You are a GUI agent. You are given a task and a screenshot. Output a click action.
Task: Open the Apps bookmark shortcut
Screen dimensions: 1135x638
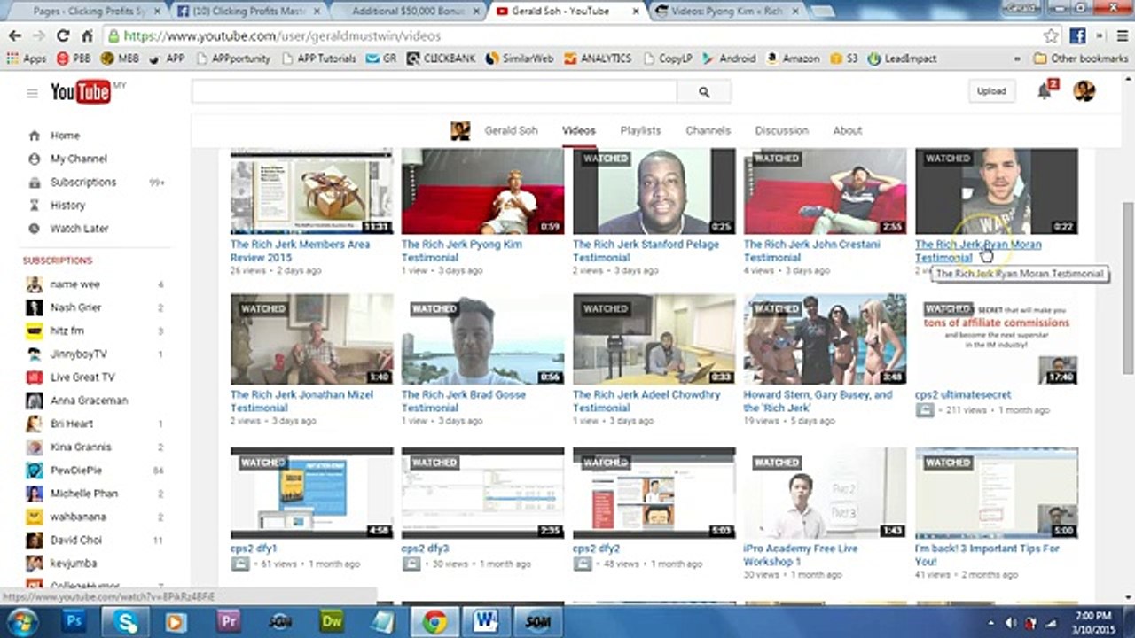click(27, 58)
